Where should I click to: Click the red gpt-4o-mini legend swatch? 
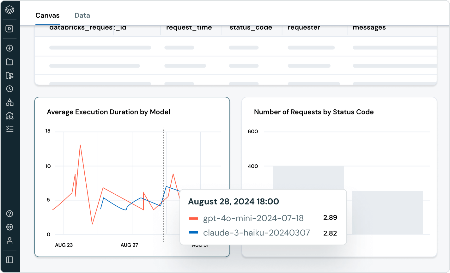pos(193,218)
